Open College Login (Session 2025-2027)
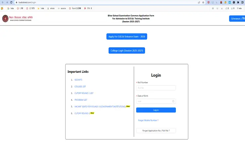The width and height of the screenshot is (245, 146). pos(127,50)
